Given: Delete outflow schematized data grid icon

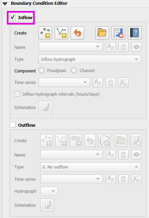Looking at the screenshot, I should [x=136, y=140].
